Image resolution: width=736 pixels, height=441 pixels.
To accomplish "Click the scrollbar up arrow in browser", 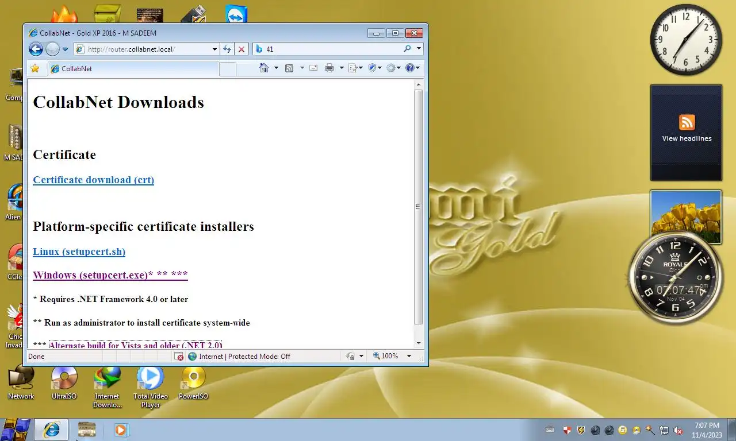I will pyautogui.click(x=419, y=84).
